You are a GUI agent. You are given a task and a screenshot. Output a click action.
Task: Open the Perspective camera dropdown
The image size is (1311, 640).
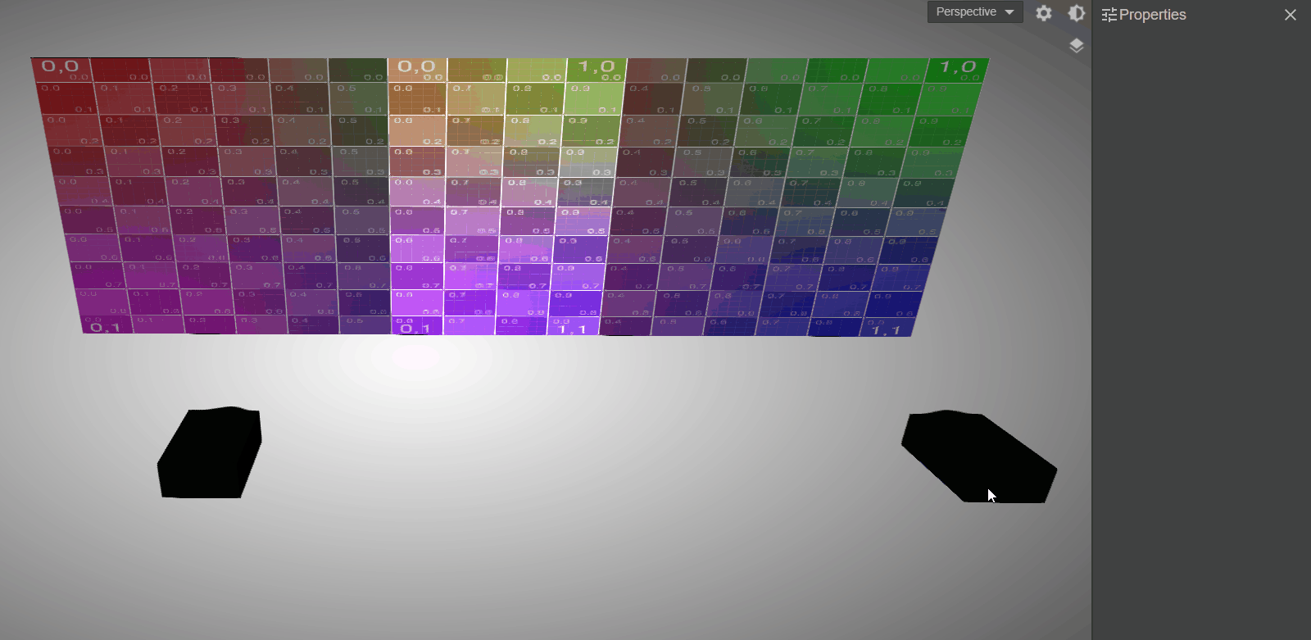pos(974,12)
